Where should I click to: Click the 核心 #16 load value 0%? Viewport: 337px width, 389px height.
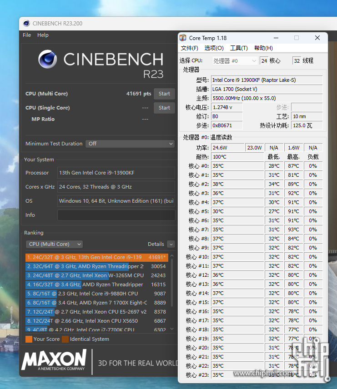(x=313, y=311)
